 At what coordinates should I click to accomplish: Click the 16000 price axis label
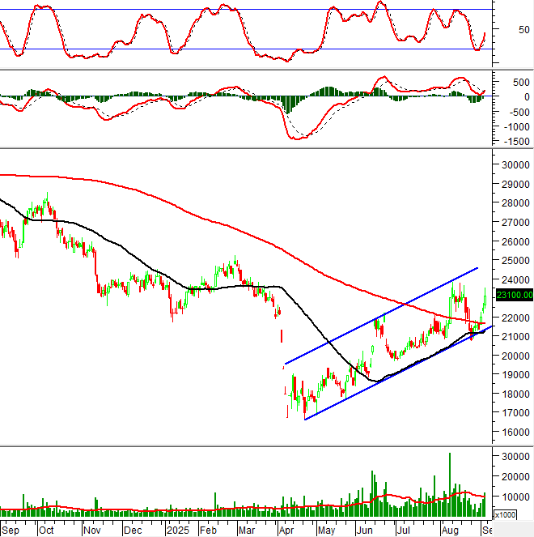pyautogui.click(x=515, y=433)
